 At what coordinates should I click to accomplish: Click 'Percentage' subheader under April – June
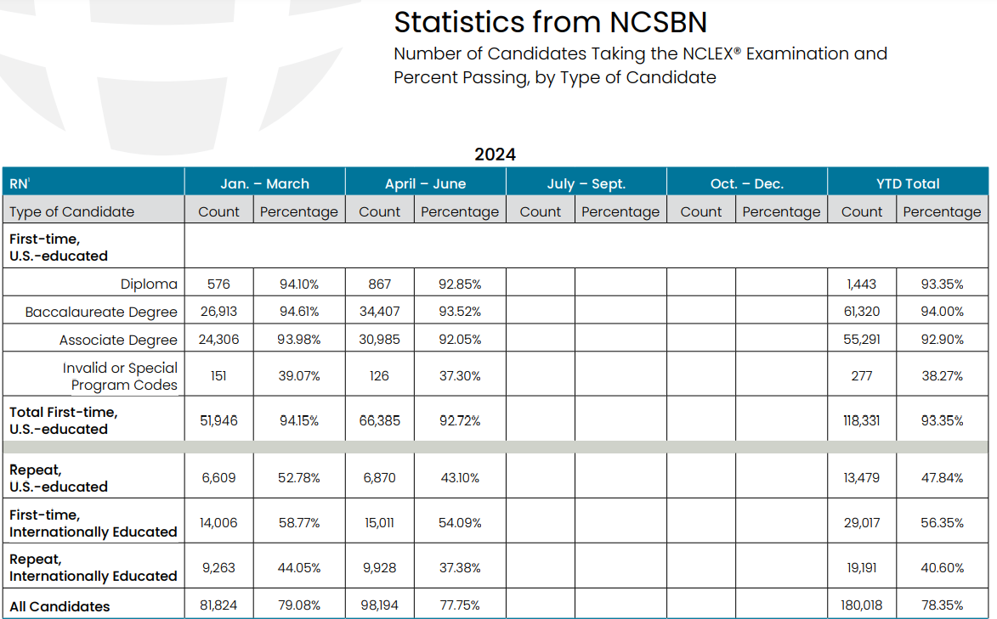(460, 211)
